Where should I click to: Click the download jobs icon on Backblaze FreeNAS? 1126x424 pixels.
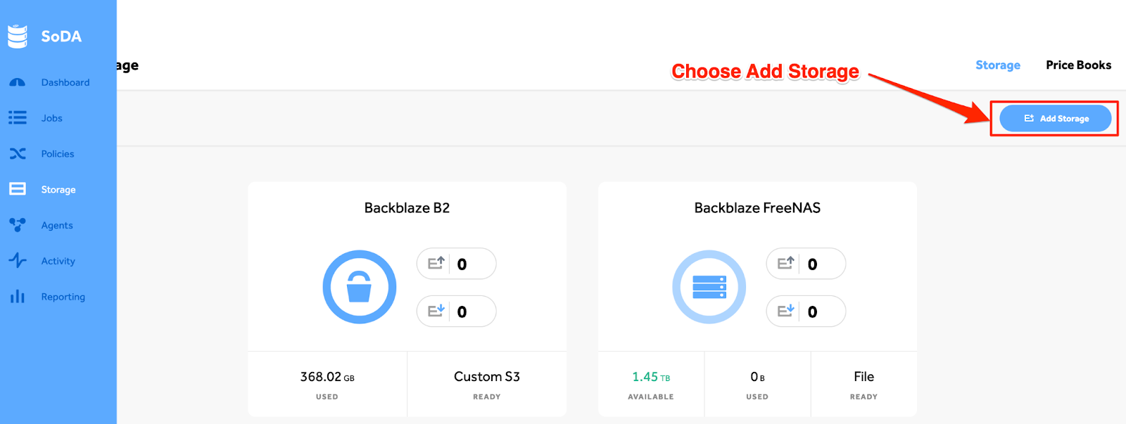[x=786, y=311]
